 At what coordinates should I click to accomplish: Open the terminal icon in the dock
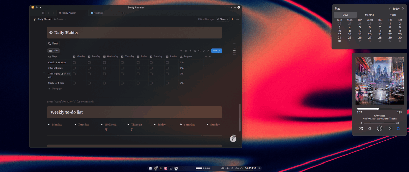coord(171,168)
